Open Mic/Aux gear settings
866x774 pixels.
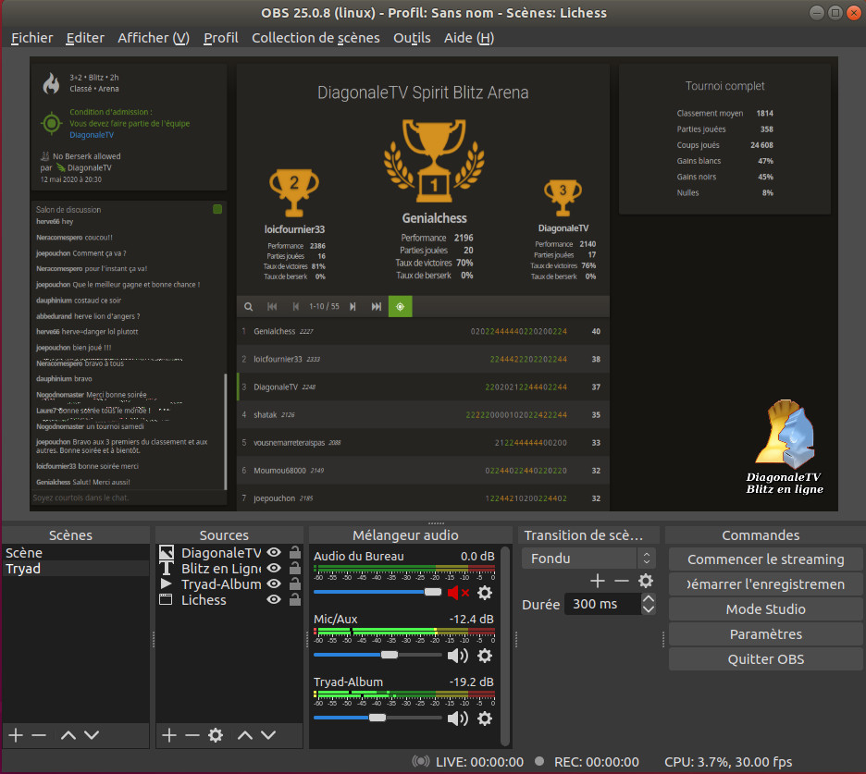click(485, 656)
